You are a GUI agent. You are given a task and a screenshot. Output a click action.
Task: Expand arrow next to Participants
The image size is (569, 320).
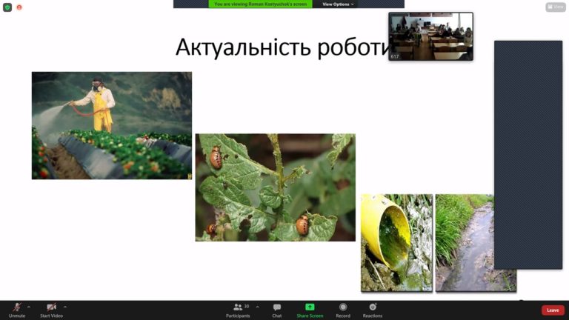[257, 307]
